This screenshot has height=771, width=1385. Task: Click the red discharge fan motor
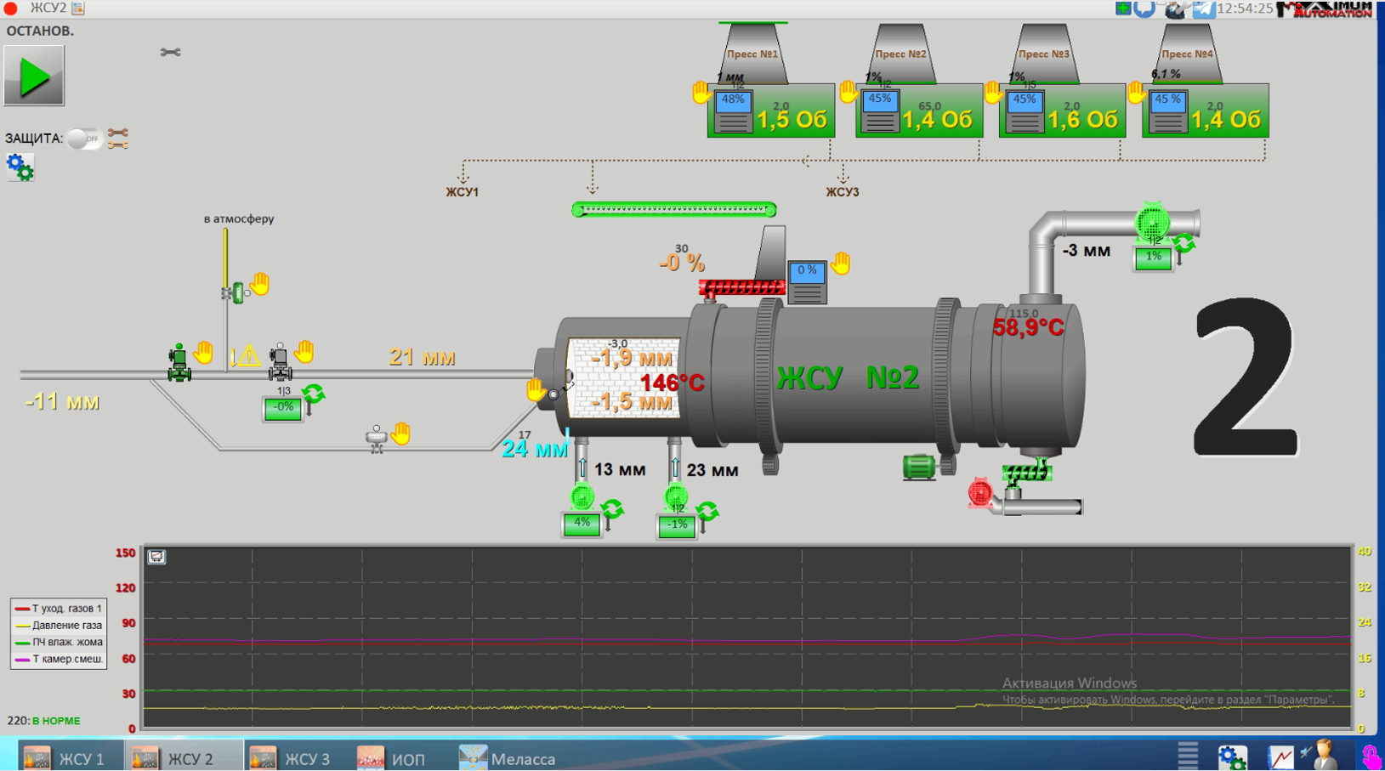980,493
